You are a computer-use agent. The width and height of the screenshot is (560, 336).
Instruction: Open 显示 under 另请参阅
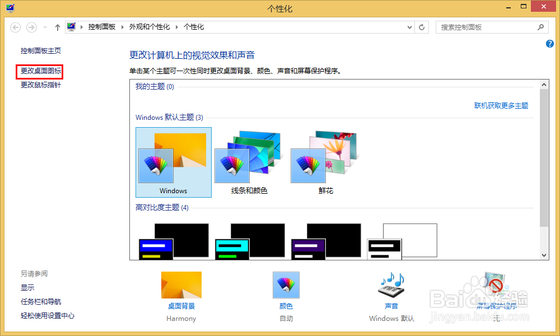(27, 287)
